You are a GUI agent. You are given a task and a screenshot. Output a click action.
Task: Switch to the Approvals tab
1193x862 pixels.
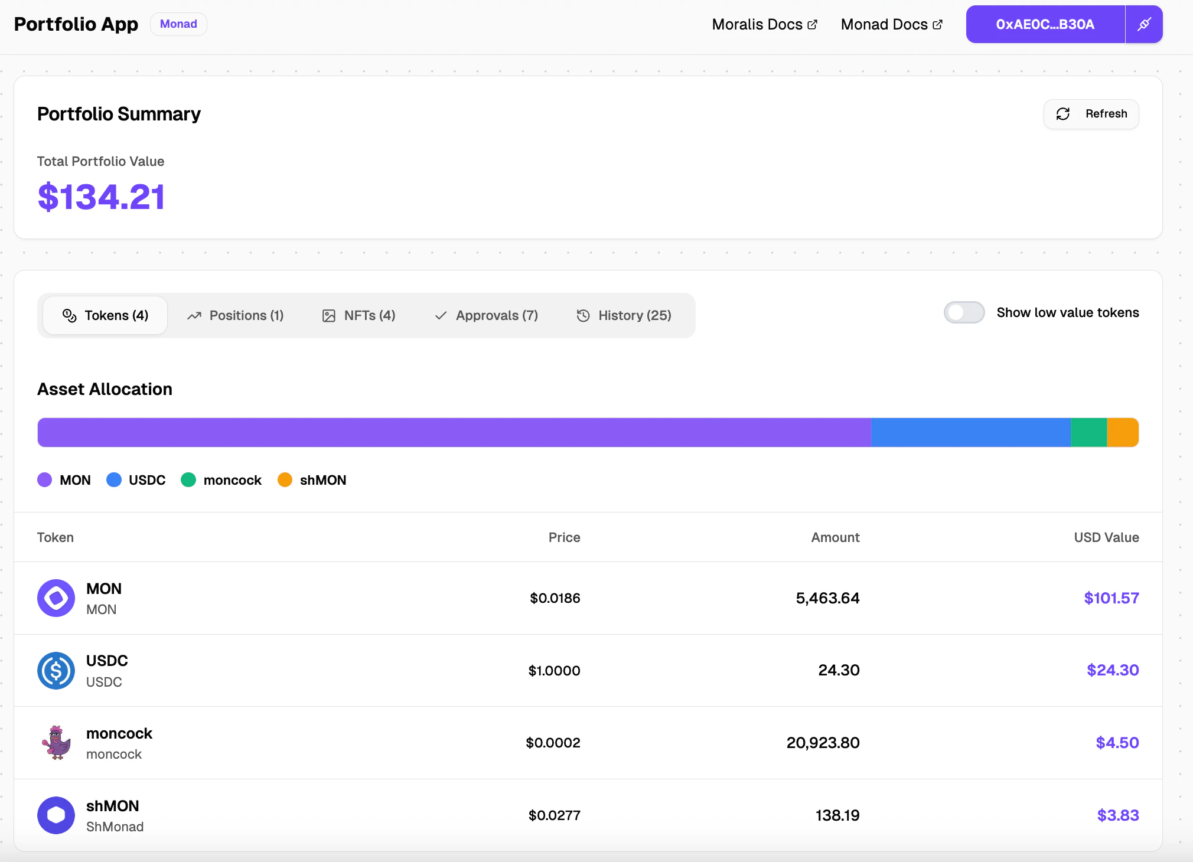tap(485, 315)
